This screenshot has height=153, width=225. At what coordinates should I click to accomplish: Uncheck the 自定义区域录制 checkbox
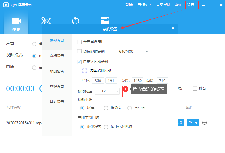point(79,62)
